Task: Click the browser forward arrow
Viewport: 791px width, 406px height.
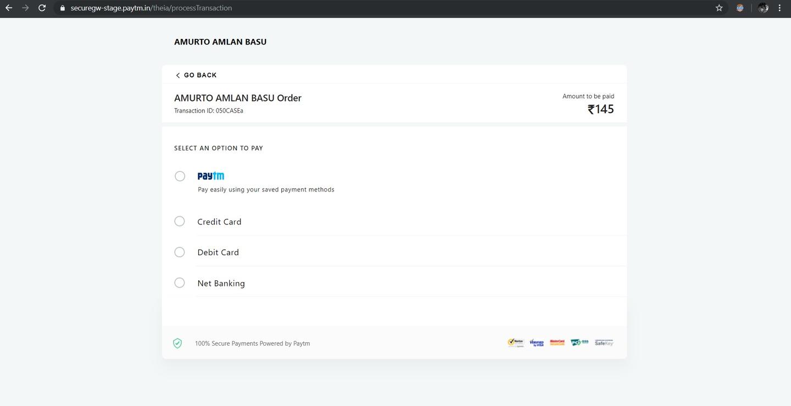Action: (25, 8)
